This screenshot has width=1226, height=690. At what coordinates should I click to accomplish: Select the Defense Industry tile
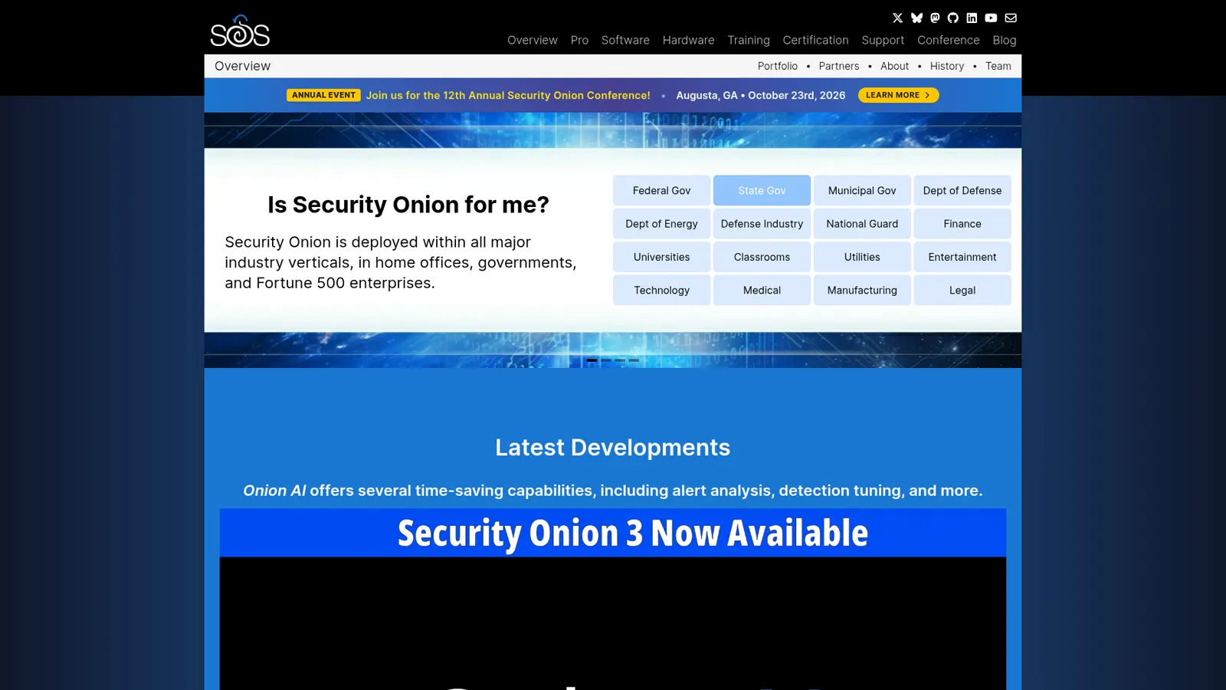pyautogui.click(x=762, y=224)
